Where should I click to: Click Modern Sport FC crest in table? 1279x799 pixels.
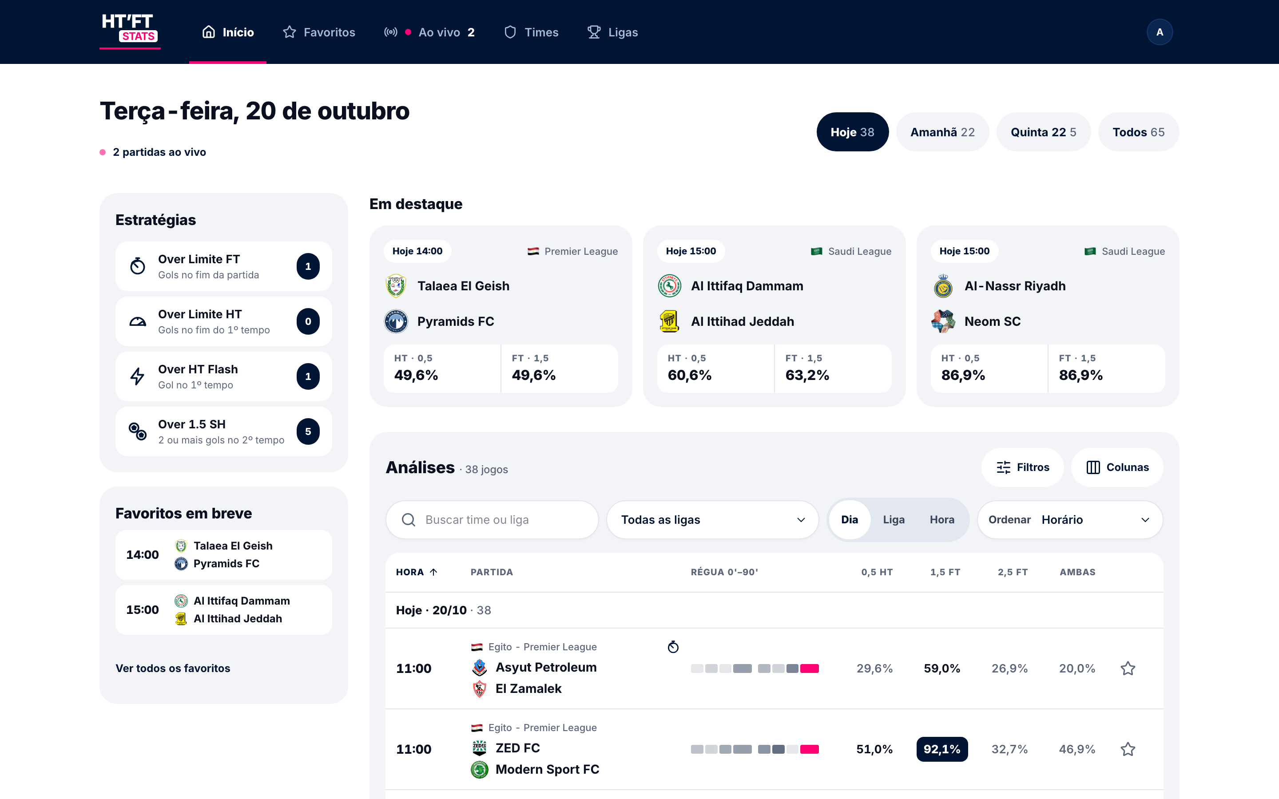(x=479, y=769)
